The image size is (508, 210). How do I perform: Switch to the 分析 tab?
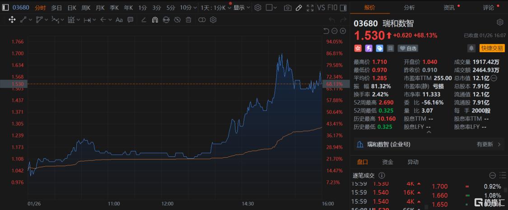409,8
